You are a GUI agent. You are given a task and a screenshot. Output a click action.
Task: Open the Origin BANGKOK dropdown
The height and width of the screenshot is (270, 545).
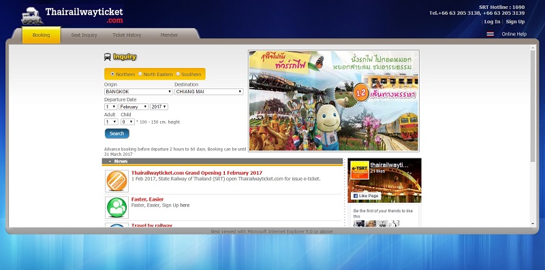[x=138, y=92]
